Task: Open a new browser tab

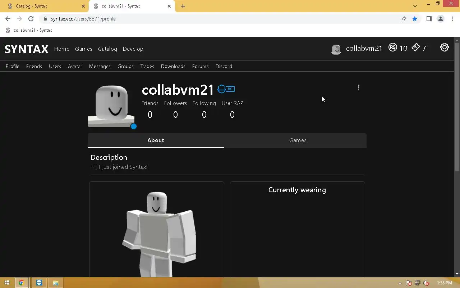Action: coord(183,6)
